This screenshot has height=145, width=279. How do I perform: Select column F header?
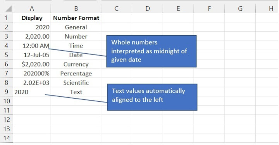click(x=209, y=9)
